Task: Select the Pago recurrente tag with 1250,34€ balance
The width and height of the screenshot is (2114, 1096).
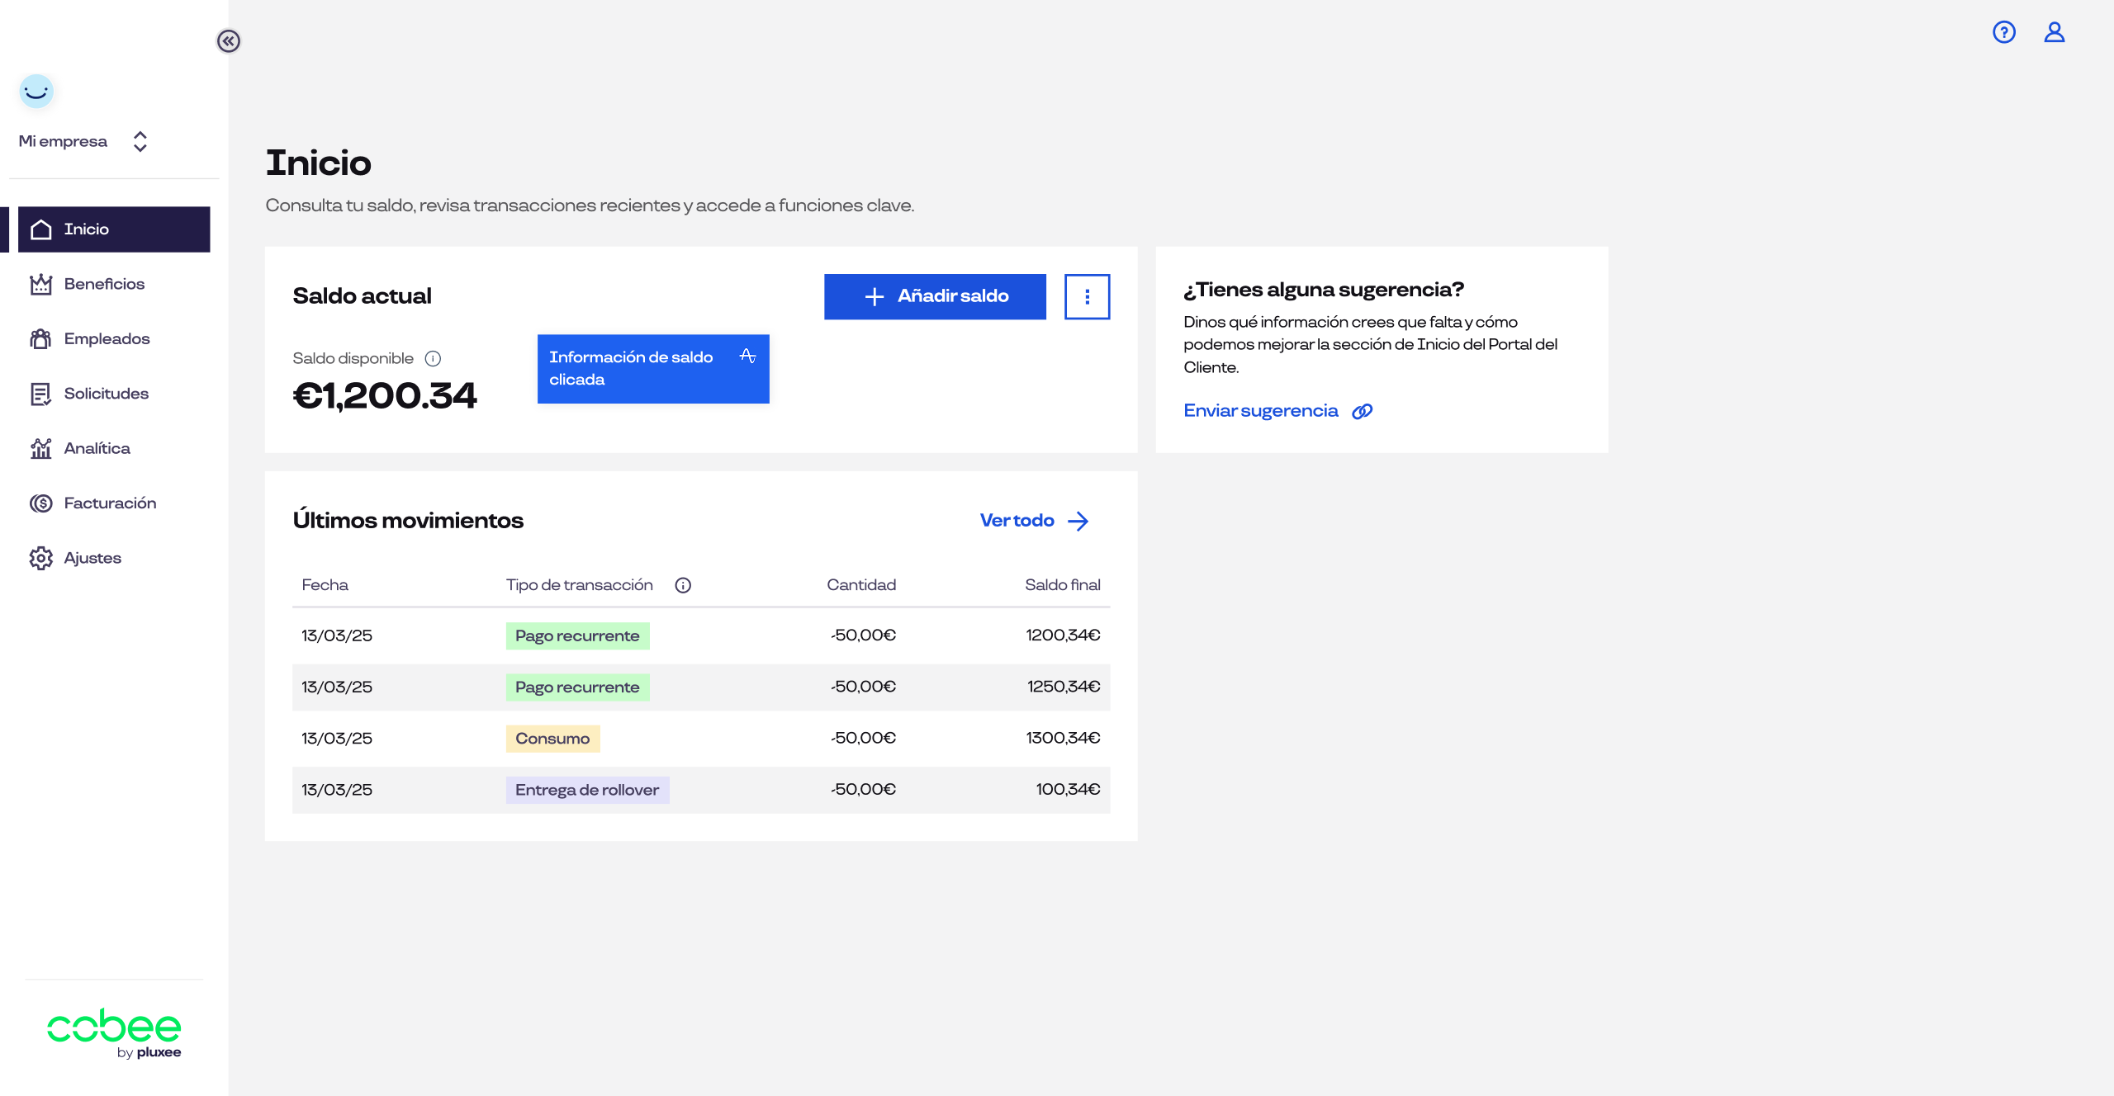Action: tap(577, 687)
